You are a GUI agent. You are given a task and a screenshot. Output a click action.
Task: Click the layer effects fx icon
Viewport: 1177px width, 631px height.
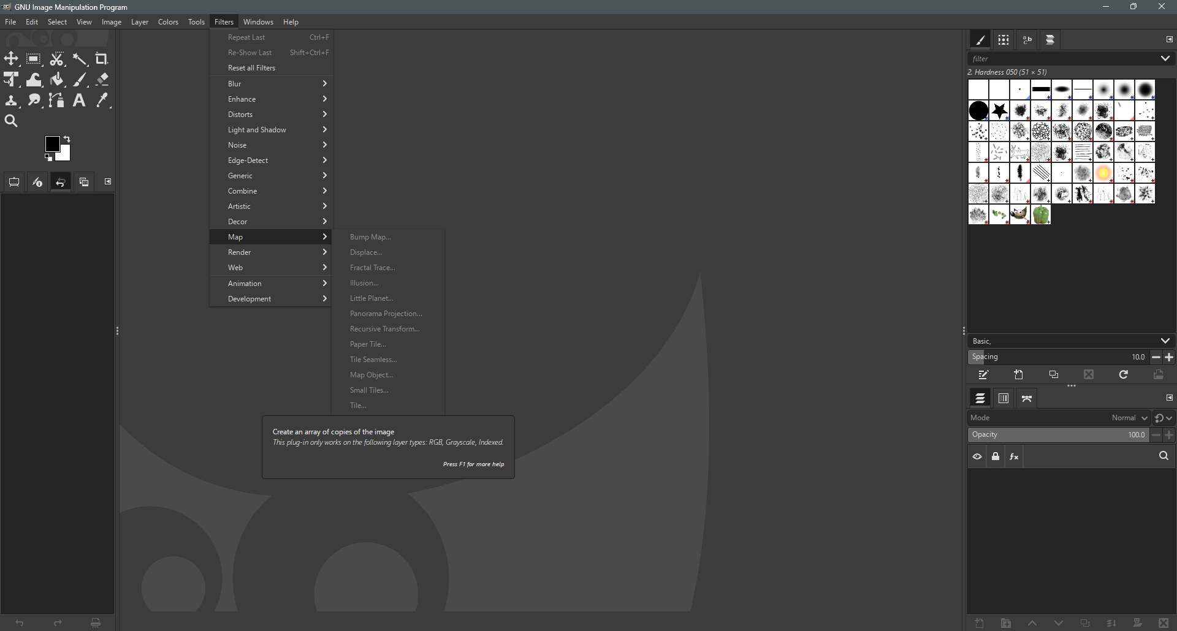[1015, 457]
